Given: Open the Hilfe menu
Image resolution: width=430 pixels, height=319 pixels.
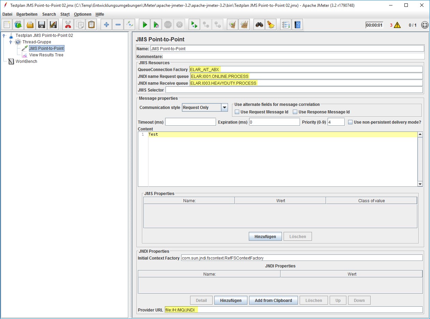Looking at the screenshot, I should (x=100, y=14).
